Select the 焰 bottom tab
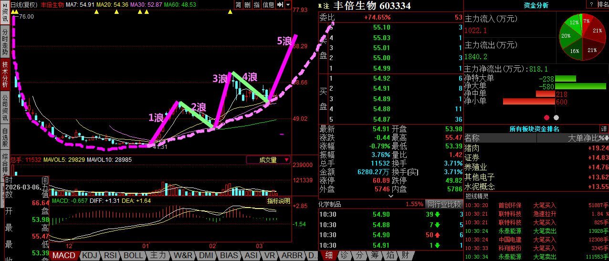609x261 pixels. [x=390, y=256]
